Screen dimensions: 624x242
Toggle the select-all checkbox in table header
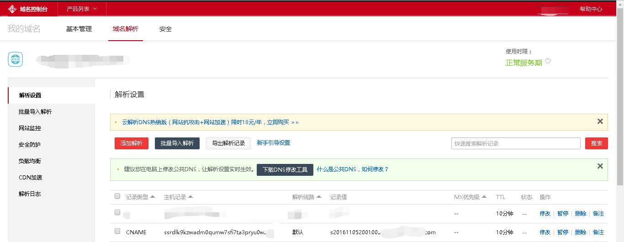[x=117, y=196]
